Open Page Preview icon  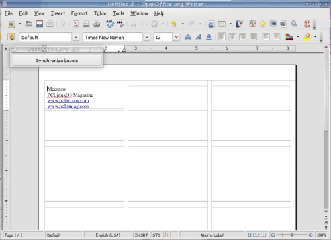(x=97, y=24)
